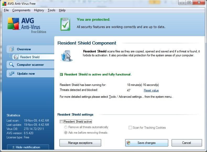Click '18 minute(s) 16 second(s)' running time value
Screen dimensions: 207x152
pyautogui.click(x=143, y=85)
